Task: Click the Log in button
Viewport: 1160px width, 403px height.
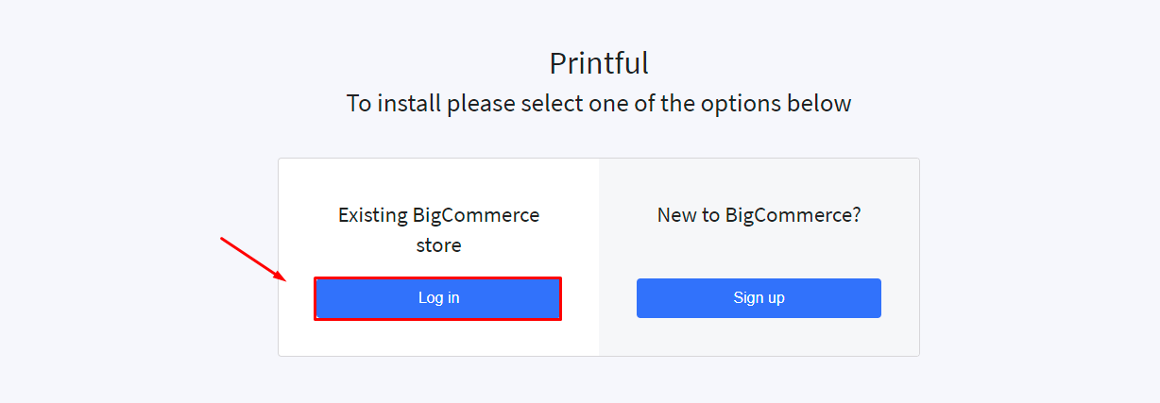Action: click(438, 298)
